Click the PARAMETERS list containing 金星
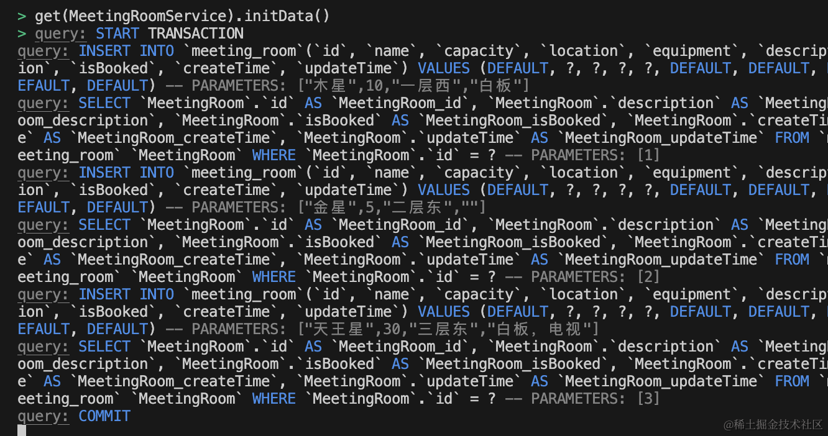 pyautogui.click(x=339, y=207)
